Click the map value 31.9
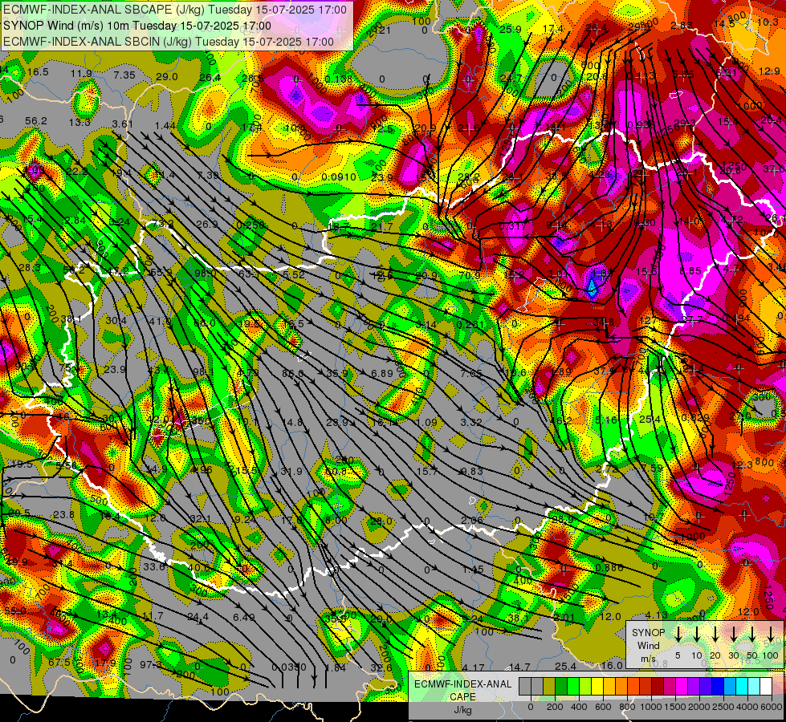Screen dimensions: 786x722 coord(291,472)
